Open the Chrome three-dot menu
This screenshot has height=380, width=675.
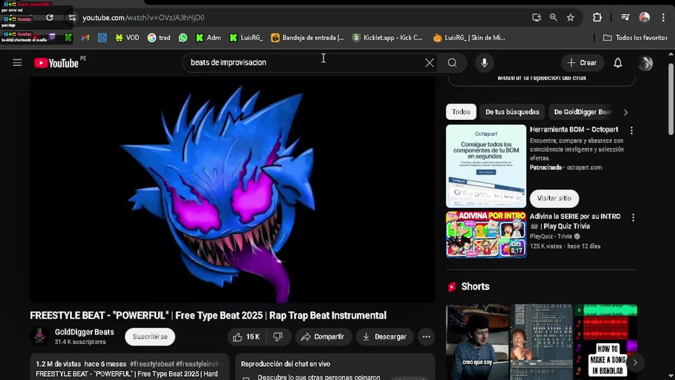[663, 17]
